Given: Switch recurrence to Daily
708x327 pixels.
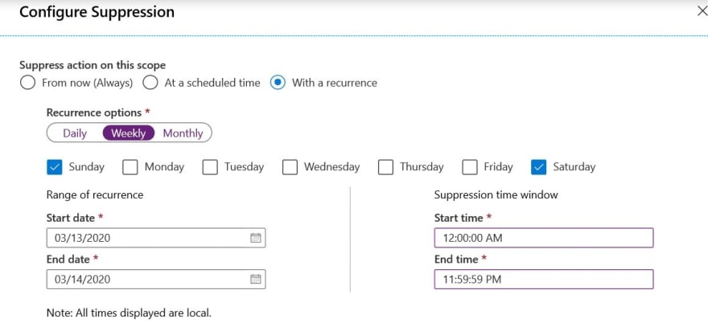Looking at the screenshot, I should tap(75, 133).
